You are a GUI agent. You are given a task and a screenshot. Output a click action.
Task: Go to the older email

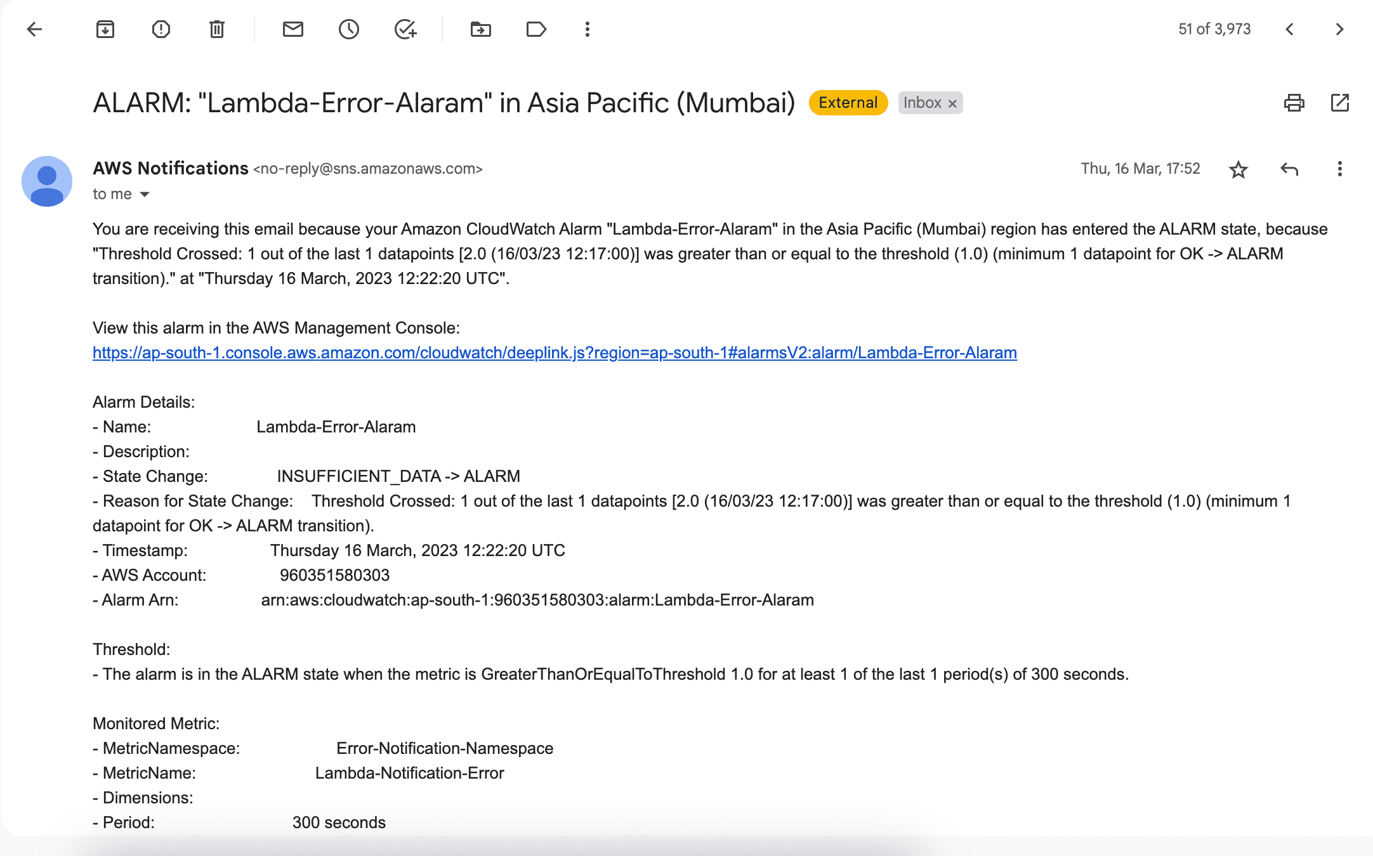(x=1339, y=29)
